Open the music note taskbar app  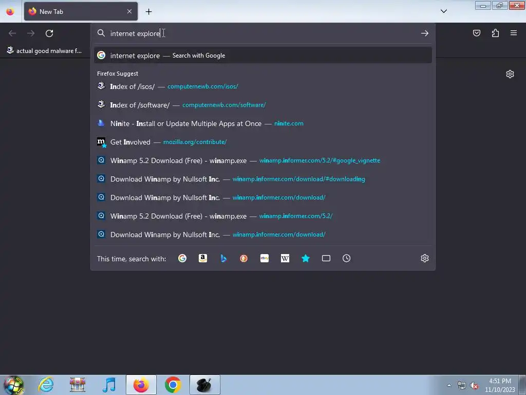[x=109, y=385]
